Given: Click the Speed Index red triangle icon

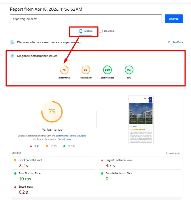Looking at the screenshot, I should coord(15,187).
